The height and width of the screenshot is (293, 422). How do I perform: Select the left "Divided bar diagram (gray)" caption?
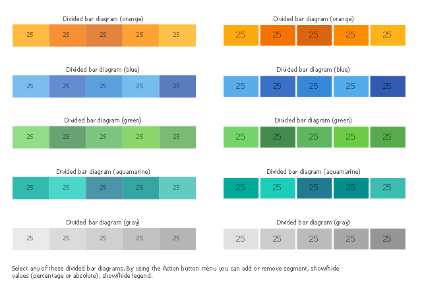click(x=103, y=222)
